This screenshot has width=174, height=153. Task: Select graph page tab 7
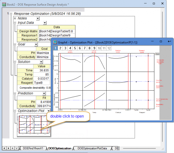[85, 48]
